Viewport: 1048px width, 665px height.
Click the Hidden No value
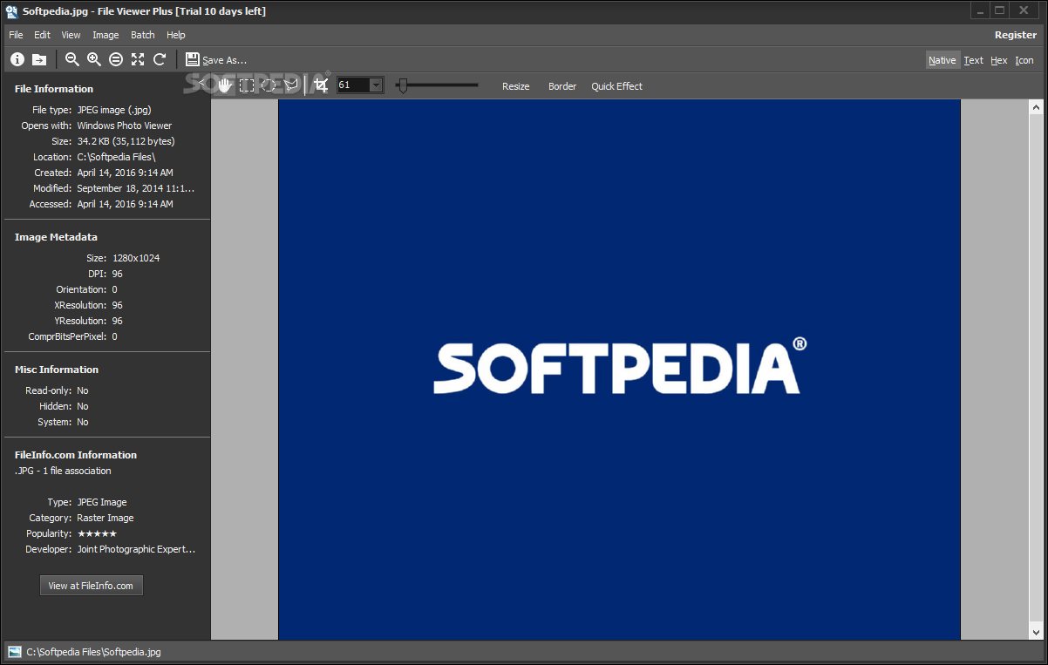click(x=83, y=406)
